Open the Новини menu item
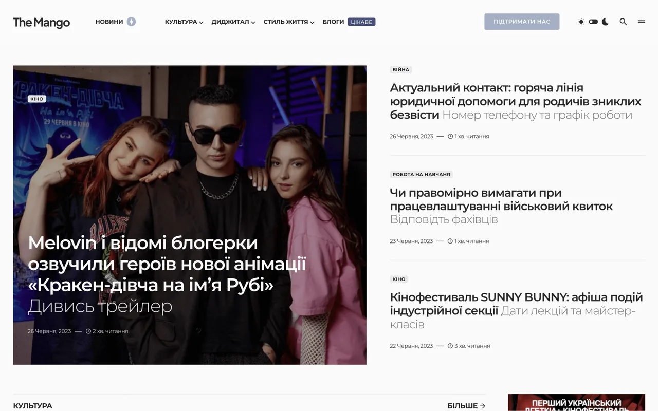The image size is (658, 411). 109,22
